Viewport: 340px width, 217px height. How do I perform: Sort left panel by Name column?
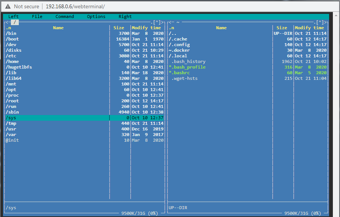coord(58,28)
